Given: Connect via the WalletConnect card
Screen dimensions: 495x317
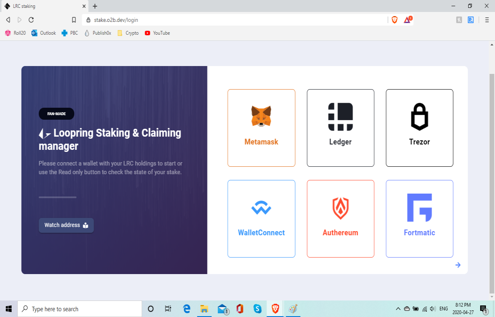Looking at the screenshot, I should tap(261, 219).
